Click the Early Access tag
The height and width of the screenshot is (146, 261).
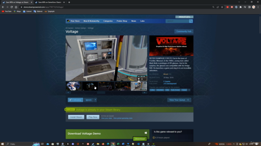tap(175, 90)
